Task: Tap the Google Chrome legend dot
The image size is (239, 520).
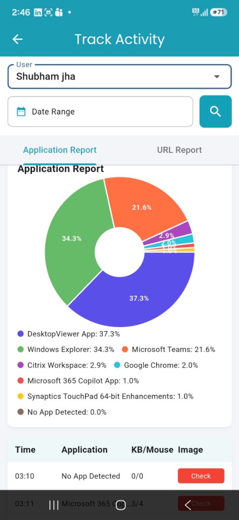Action: (117, 365)
